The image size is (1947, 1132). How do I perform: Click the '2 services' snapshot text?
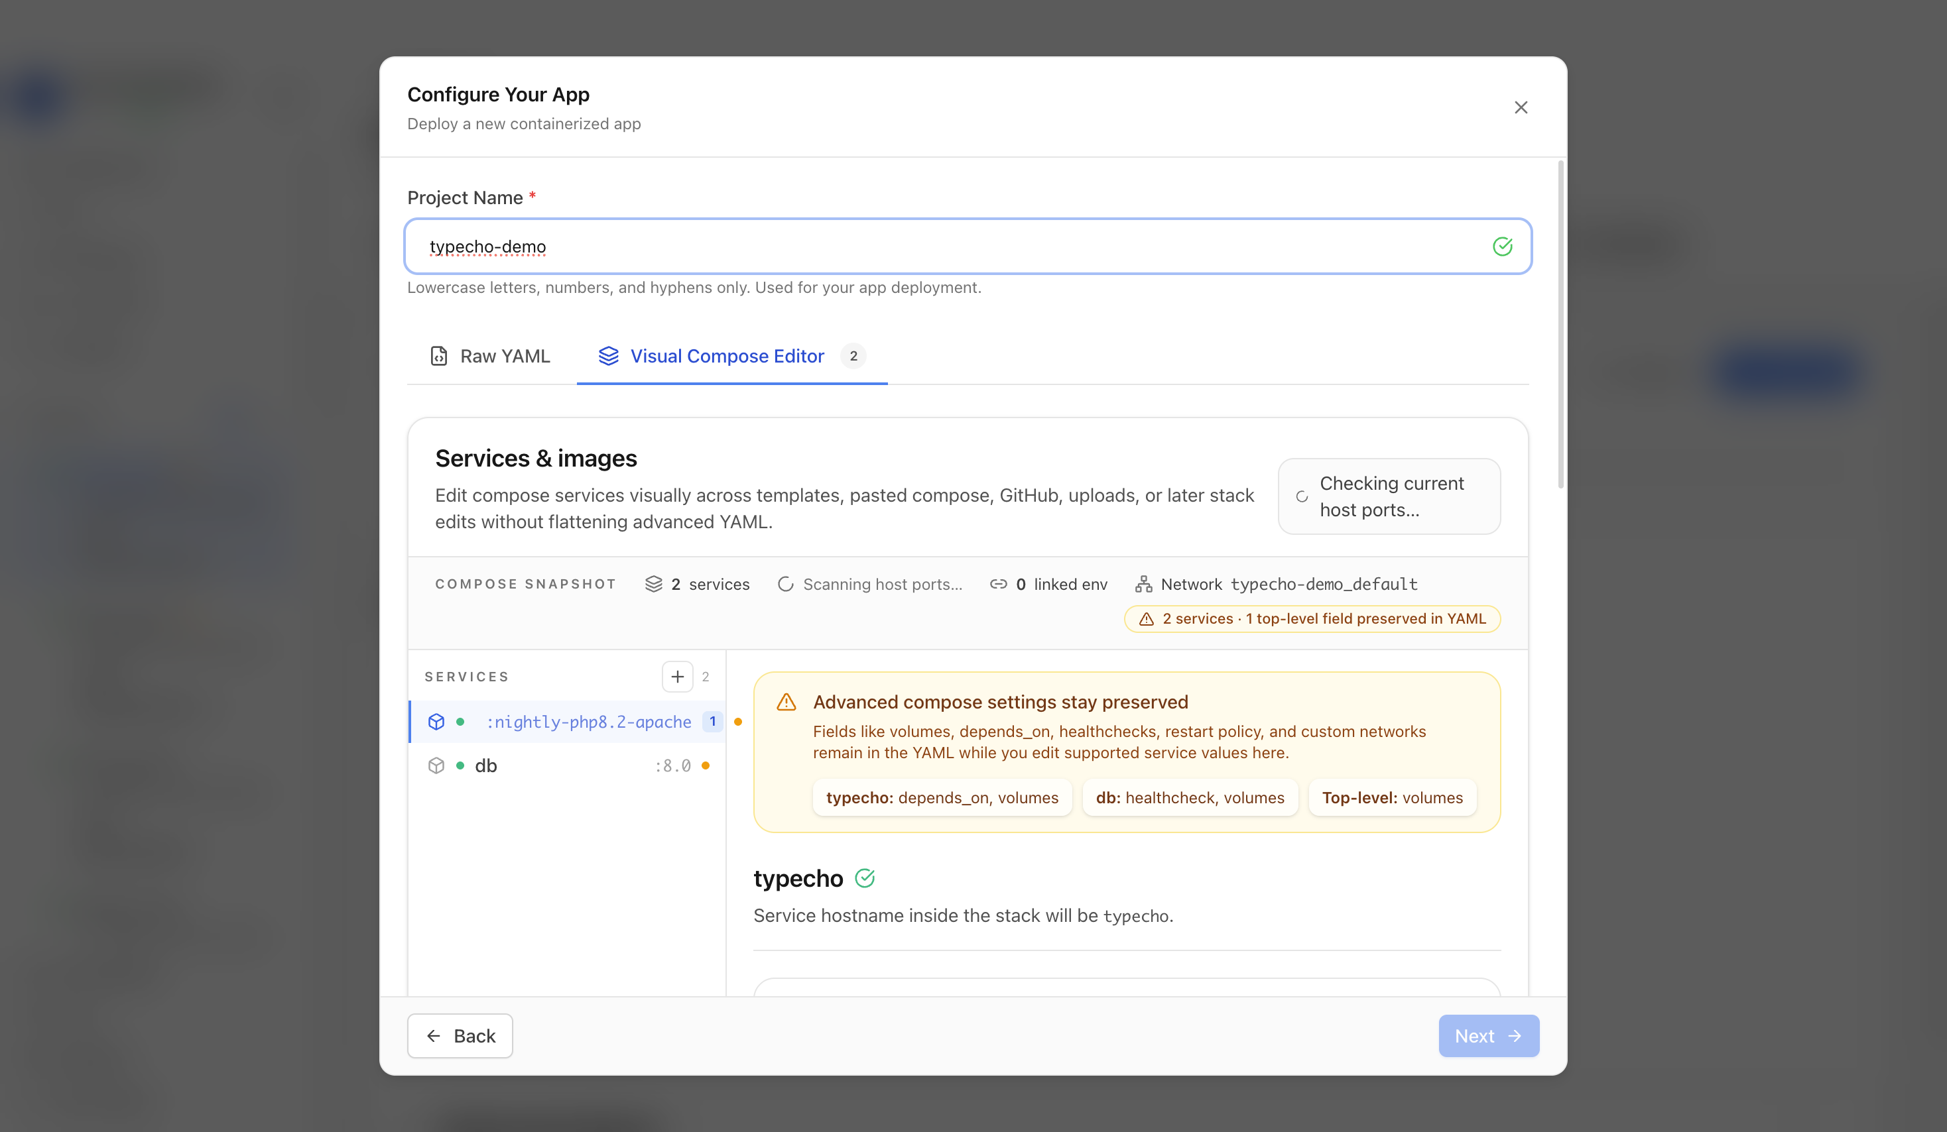tap(710, 584)
